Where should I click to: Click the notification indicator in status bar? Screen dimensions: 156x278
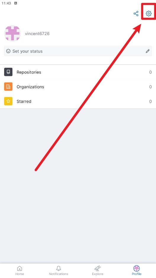click(16, 3)
